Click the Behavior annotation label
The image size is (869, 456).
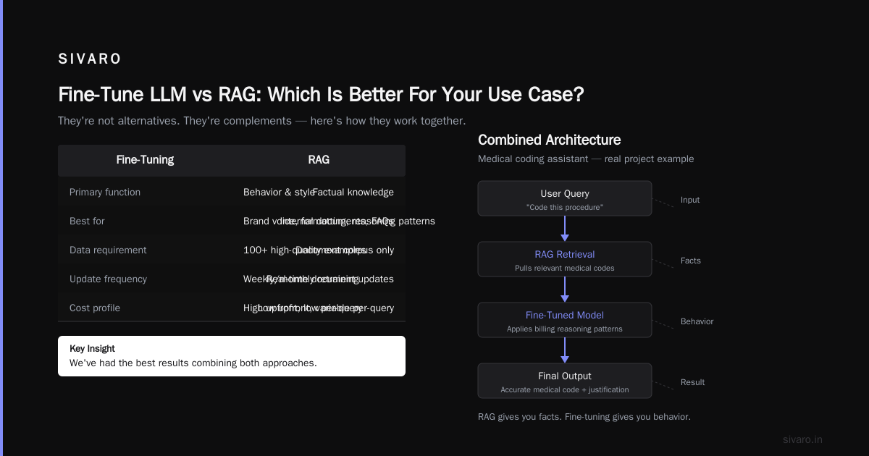tap(697, 321)
